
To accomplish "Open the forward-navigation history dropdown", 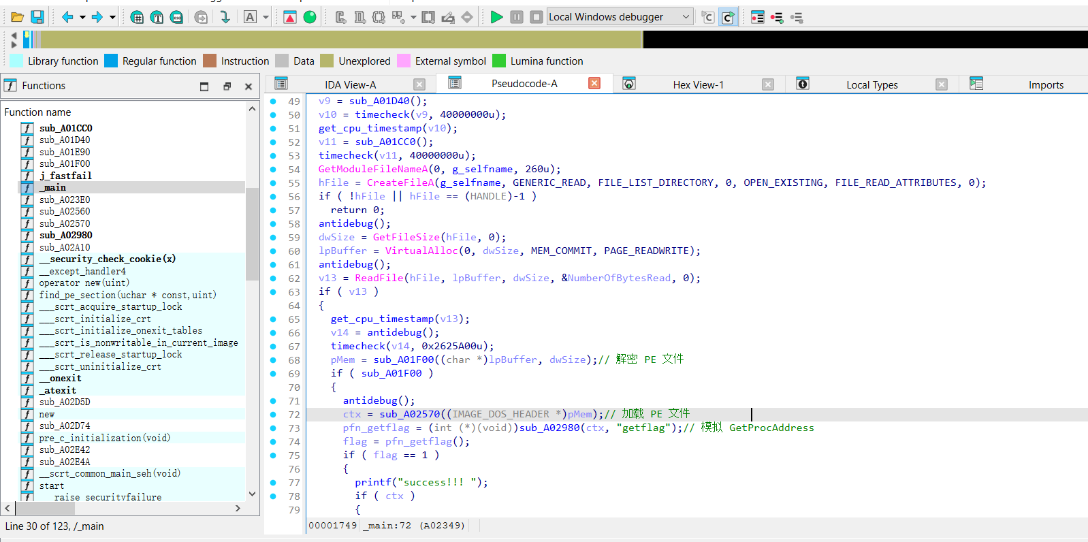I will (x=112, y=17).
